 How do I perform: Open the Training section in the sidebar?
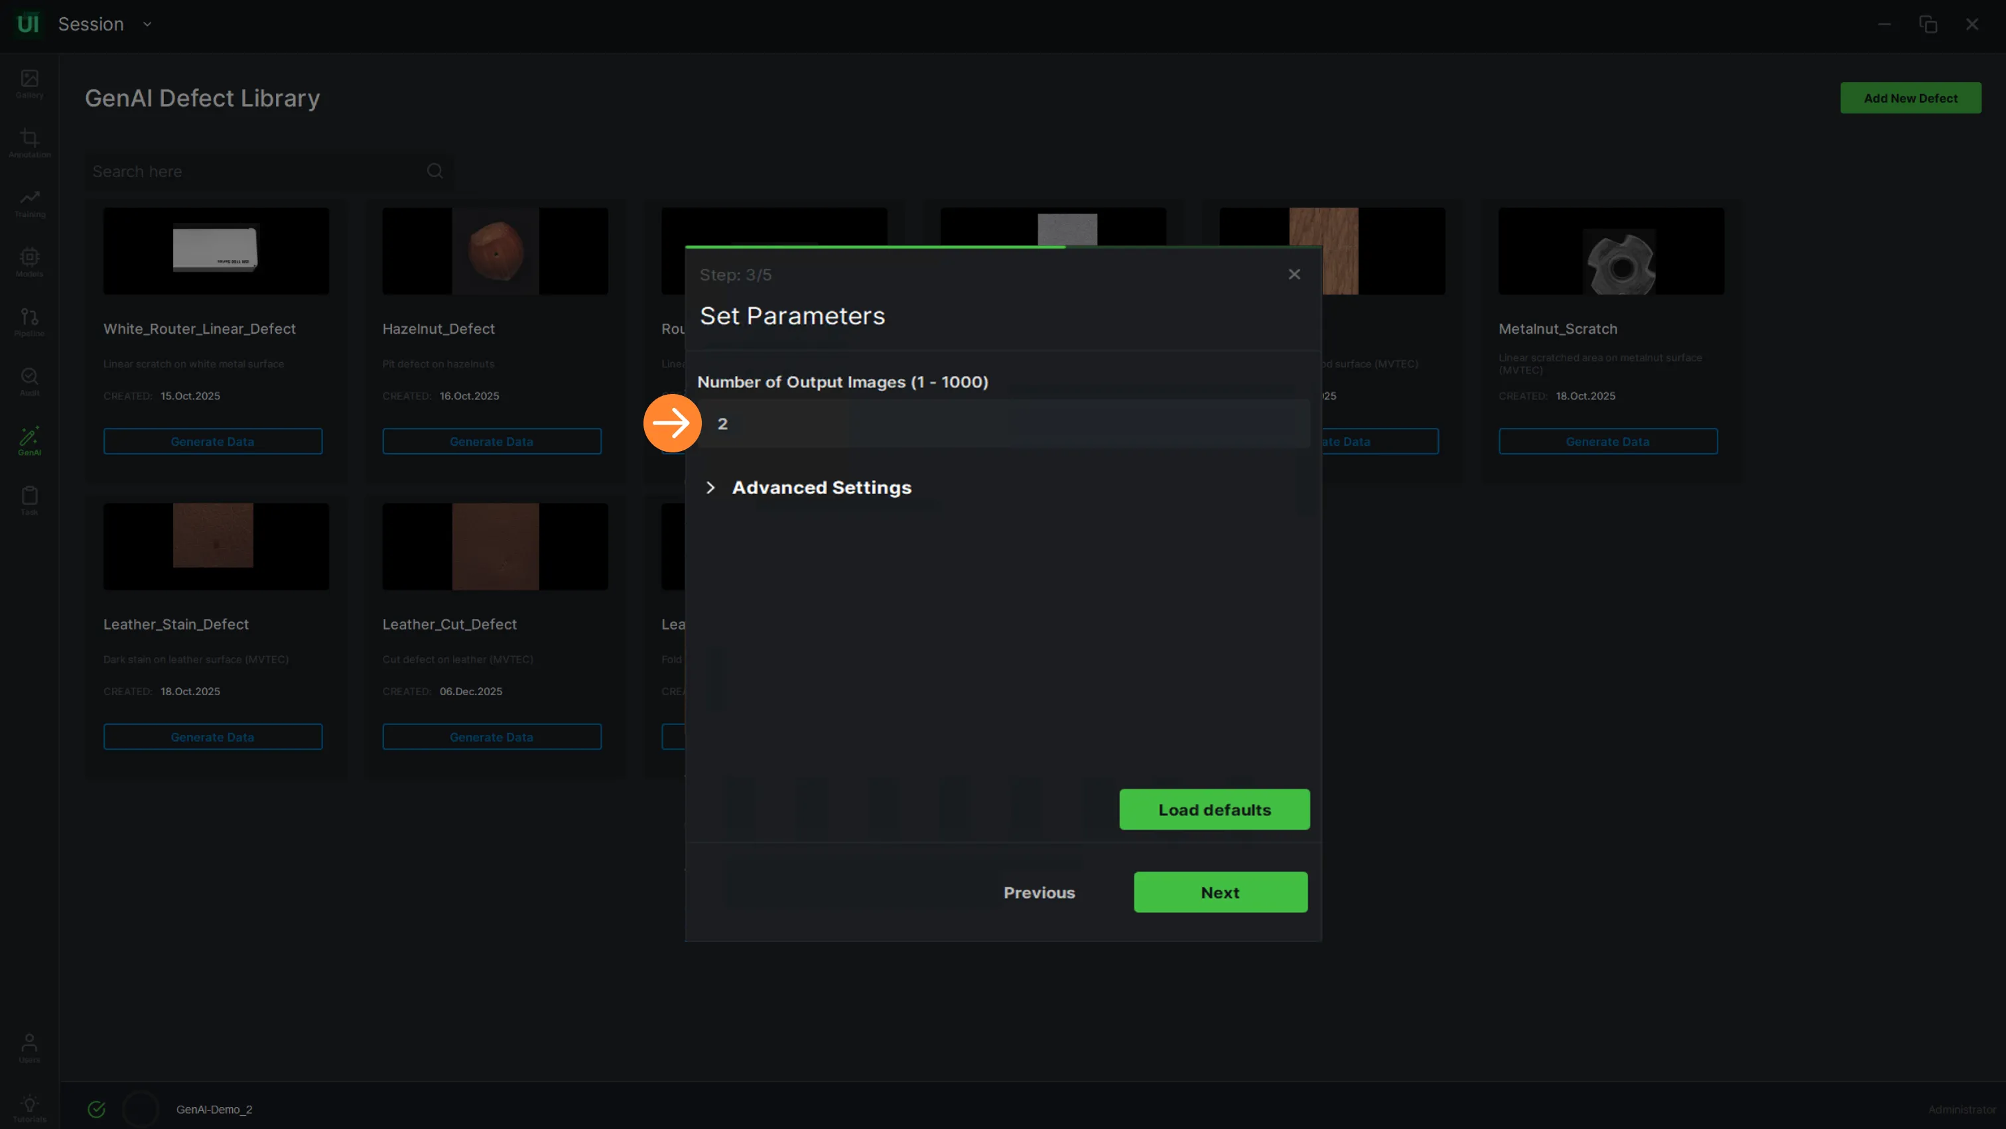[x=30, y=203]
